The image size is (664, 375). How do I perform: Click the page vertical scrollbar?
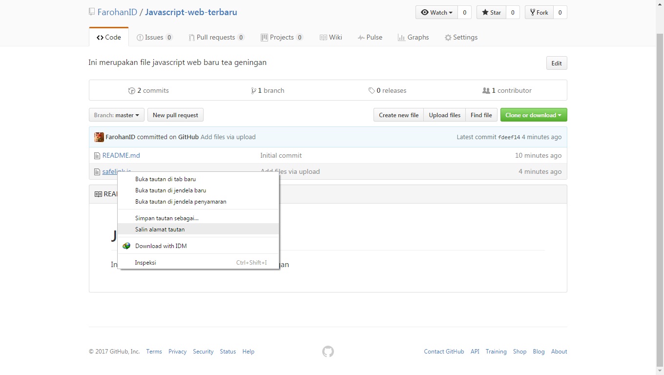coord(660,195)
